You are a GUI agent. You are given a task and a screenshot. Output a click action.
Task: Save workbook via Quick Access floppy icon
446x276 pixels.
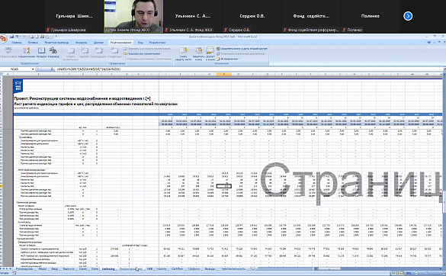click(x=12, y=37)
